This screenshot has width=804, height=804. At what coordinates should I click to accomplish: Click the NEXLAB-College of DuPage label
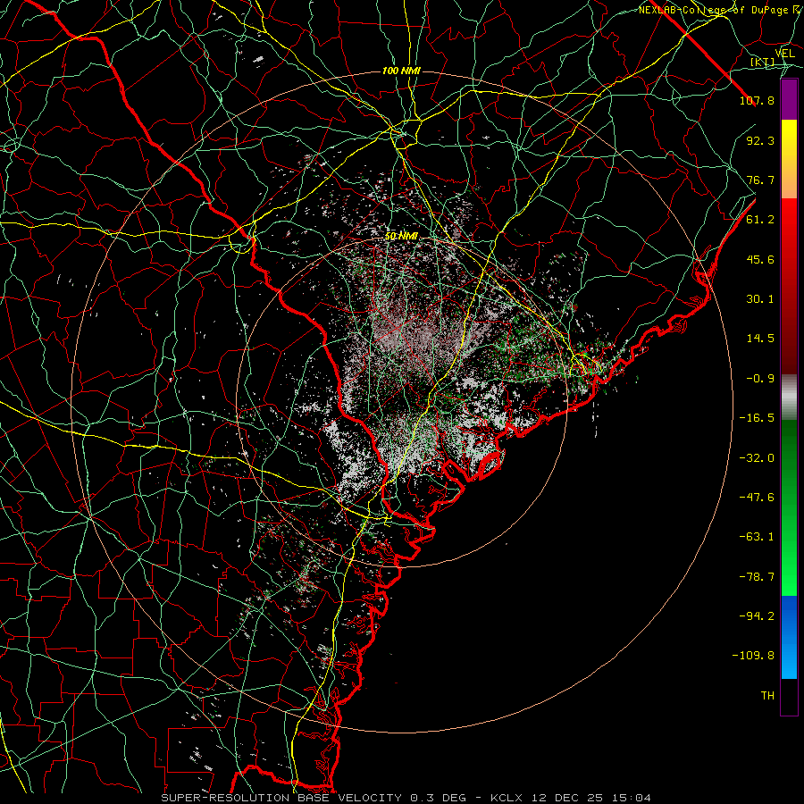[x=721, y=10]
